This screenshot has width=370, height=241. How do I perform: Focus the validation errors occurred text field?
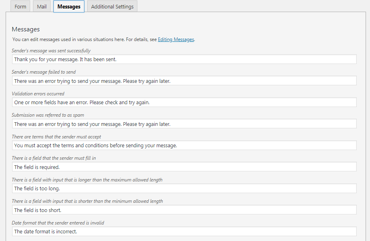tap(184, 102)
